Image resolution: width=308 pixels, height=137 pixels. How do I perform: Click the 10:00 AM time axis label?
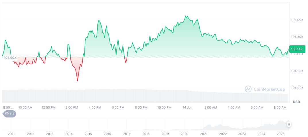pyautogui.click(x=25, y=108)
